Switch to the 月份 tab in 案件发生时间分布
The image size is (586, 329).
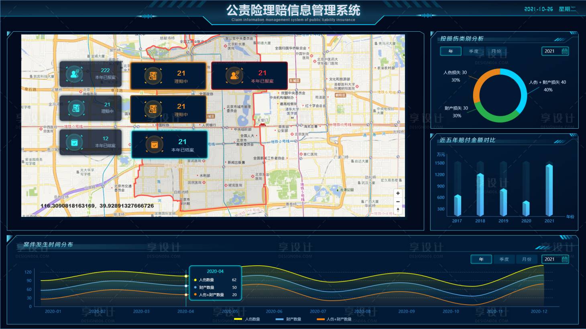click(527, 259)
